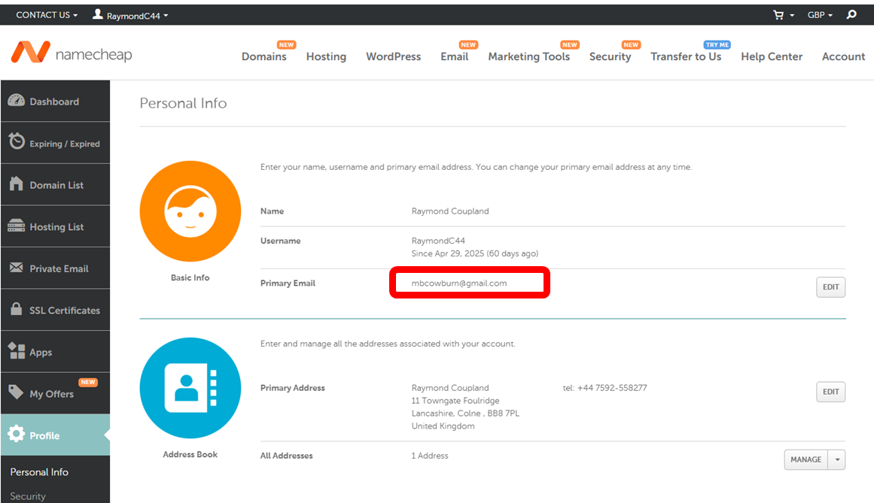Click the Private Email envelope icon

click(16, 268)
